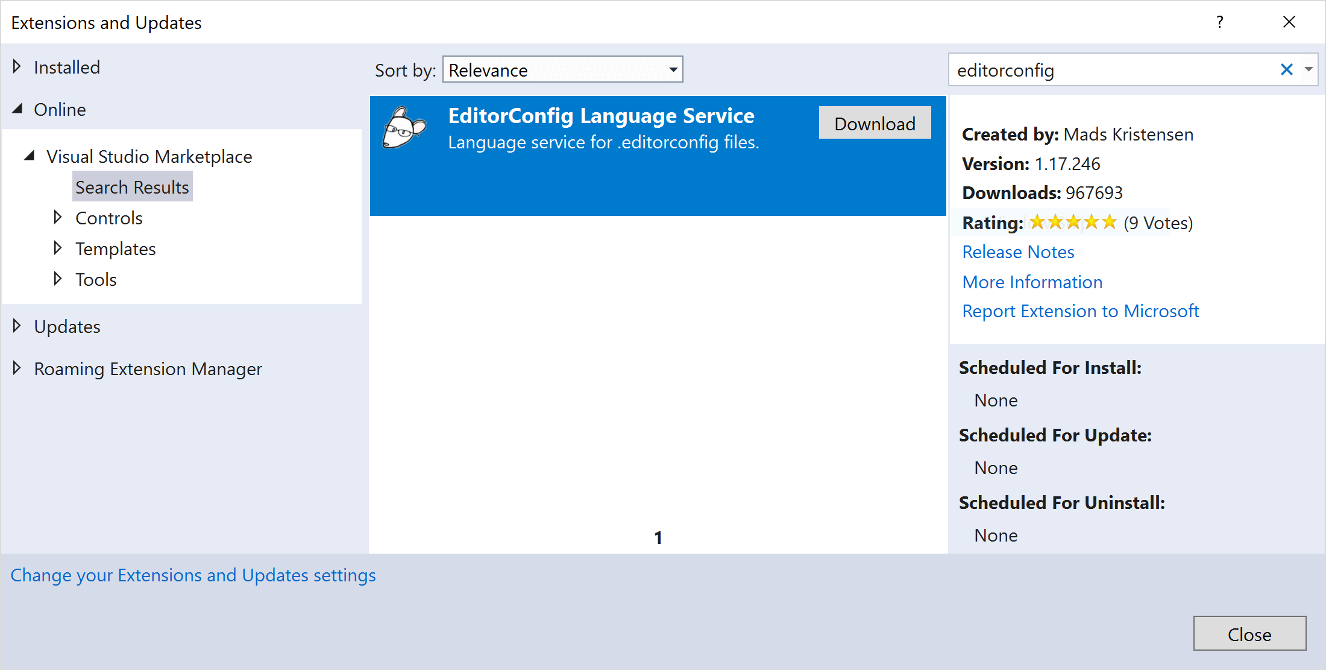Open the Sort by Relevance dropdown
This screenshot has width=1326, height=670.
562,70
